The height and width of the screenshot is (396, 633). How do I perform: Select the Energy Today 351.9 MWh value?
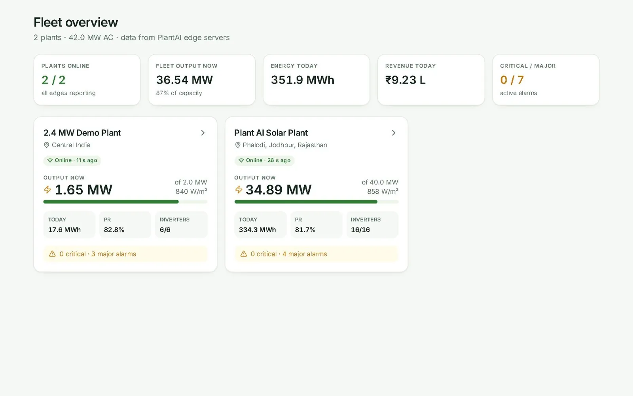[302, 80]
